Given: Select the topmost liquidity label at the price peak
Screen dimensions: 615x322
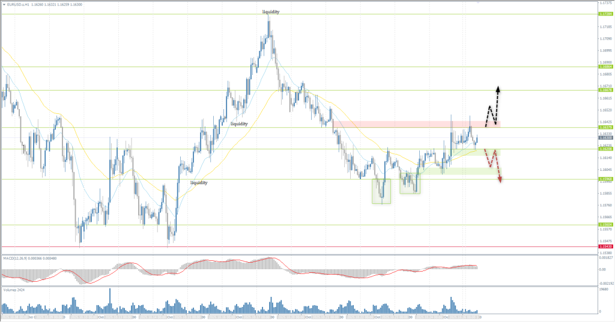Looking at the screenshot, I should click(x=270, y=12).
